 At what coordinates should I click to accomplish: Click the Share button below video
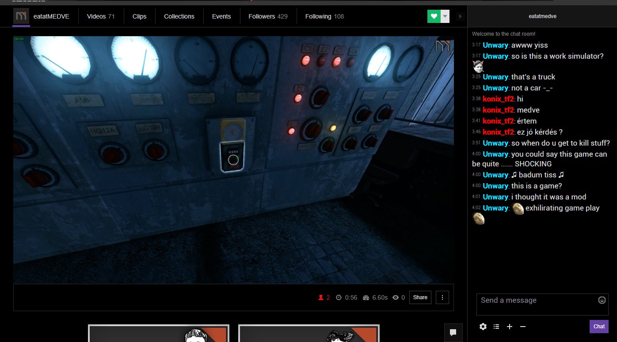click(420, 297)
